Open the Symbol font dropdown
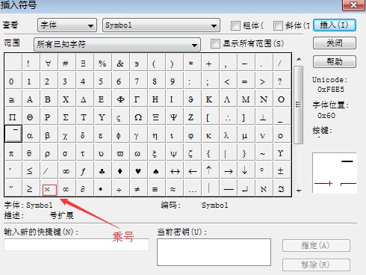The width and height of the screenshot is (366, 275). [x=161, y=25]
